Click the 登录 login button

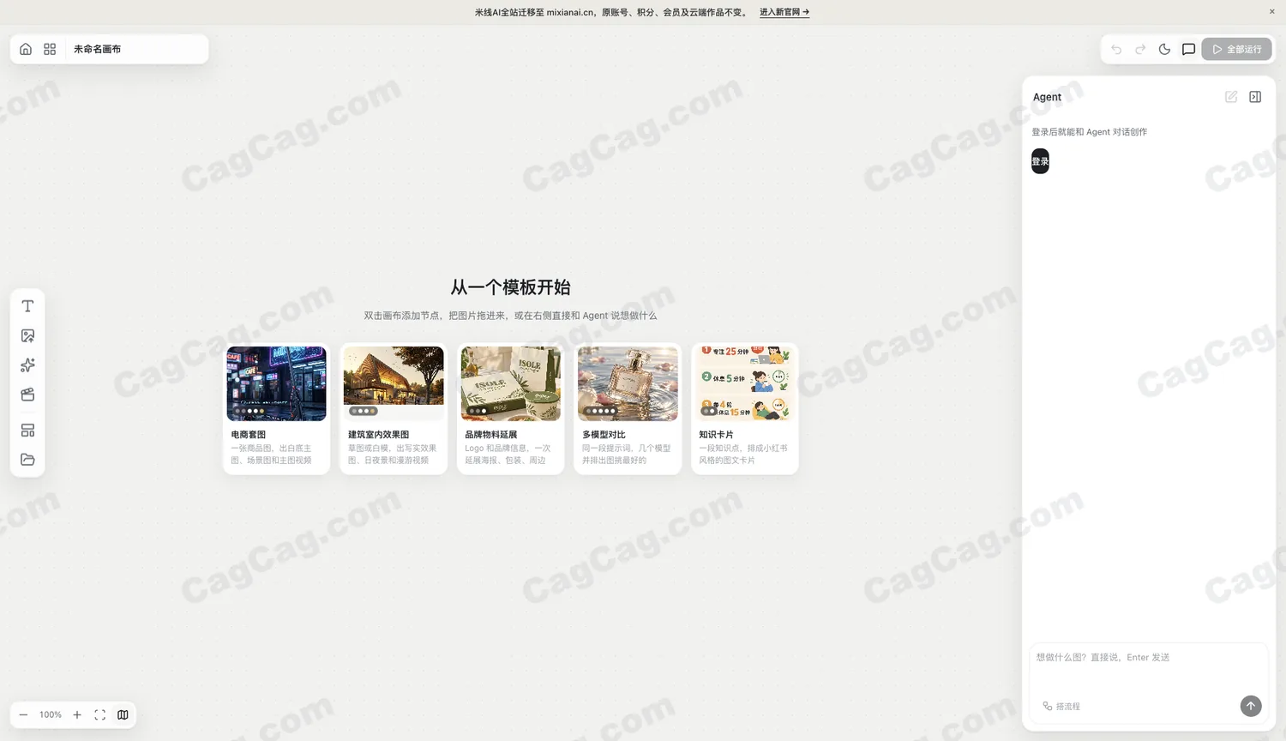point(1040,161)
